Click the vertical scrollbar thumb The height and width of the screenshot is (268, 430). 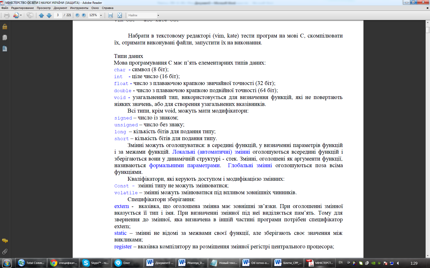click(x=428, y=30)
